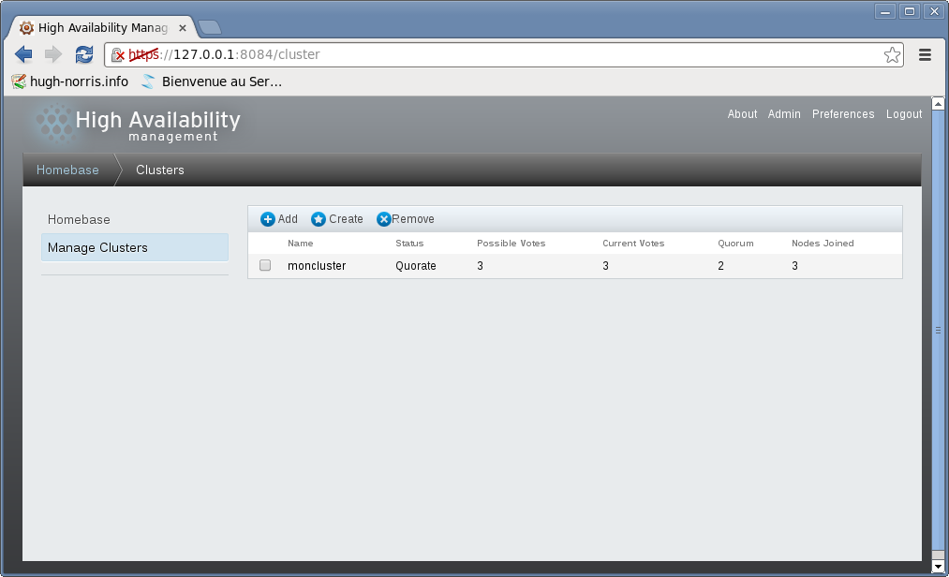Image resolution: width=949 pixels, height=577 pixels.
Task: Go back with the browser back arrow
Action: tap(23, 54)
